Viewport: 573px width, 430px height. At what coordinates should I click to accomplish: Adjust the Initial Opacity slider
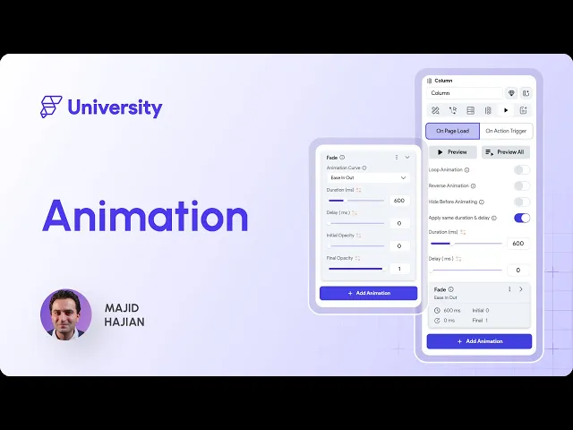356,246
